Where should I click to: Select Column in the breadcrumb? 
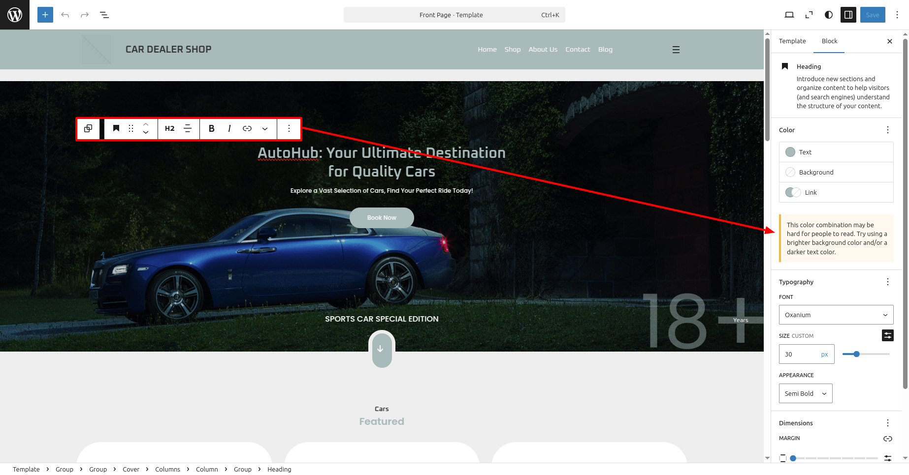(207, 469)
